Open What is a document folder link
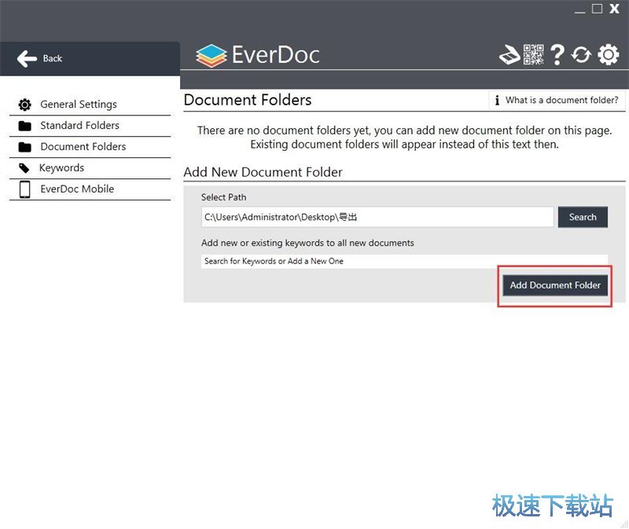The height and width of the screenshot is (529, 629). (x=557, y=100)
